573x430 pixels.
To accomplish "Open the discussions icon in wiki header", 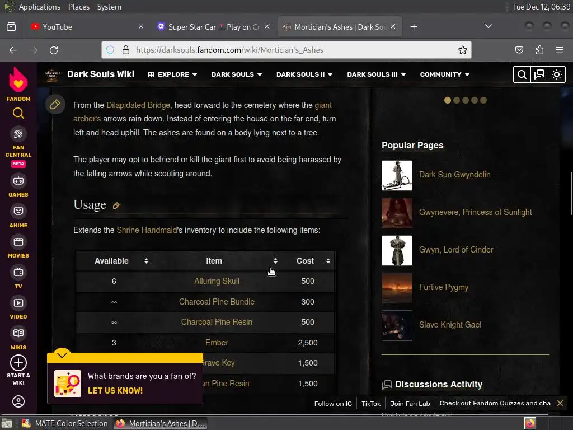I will click(539, 74).
